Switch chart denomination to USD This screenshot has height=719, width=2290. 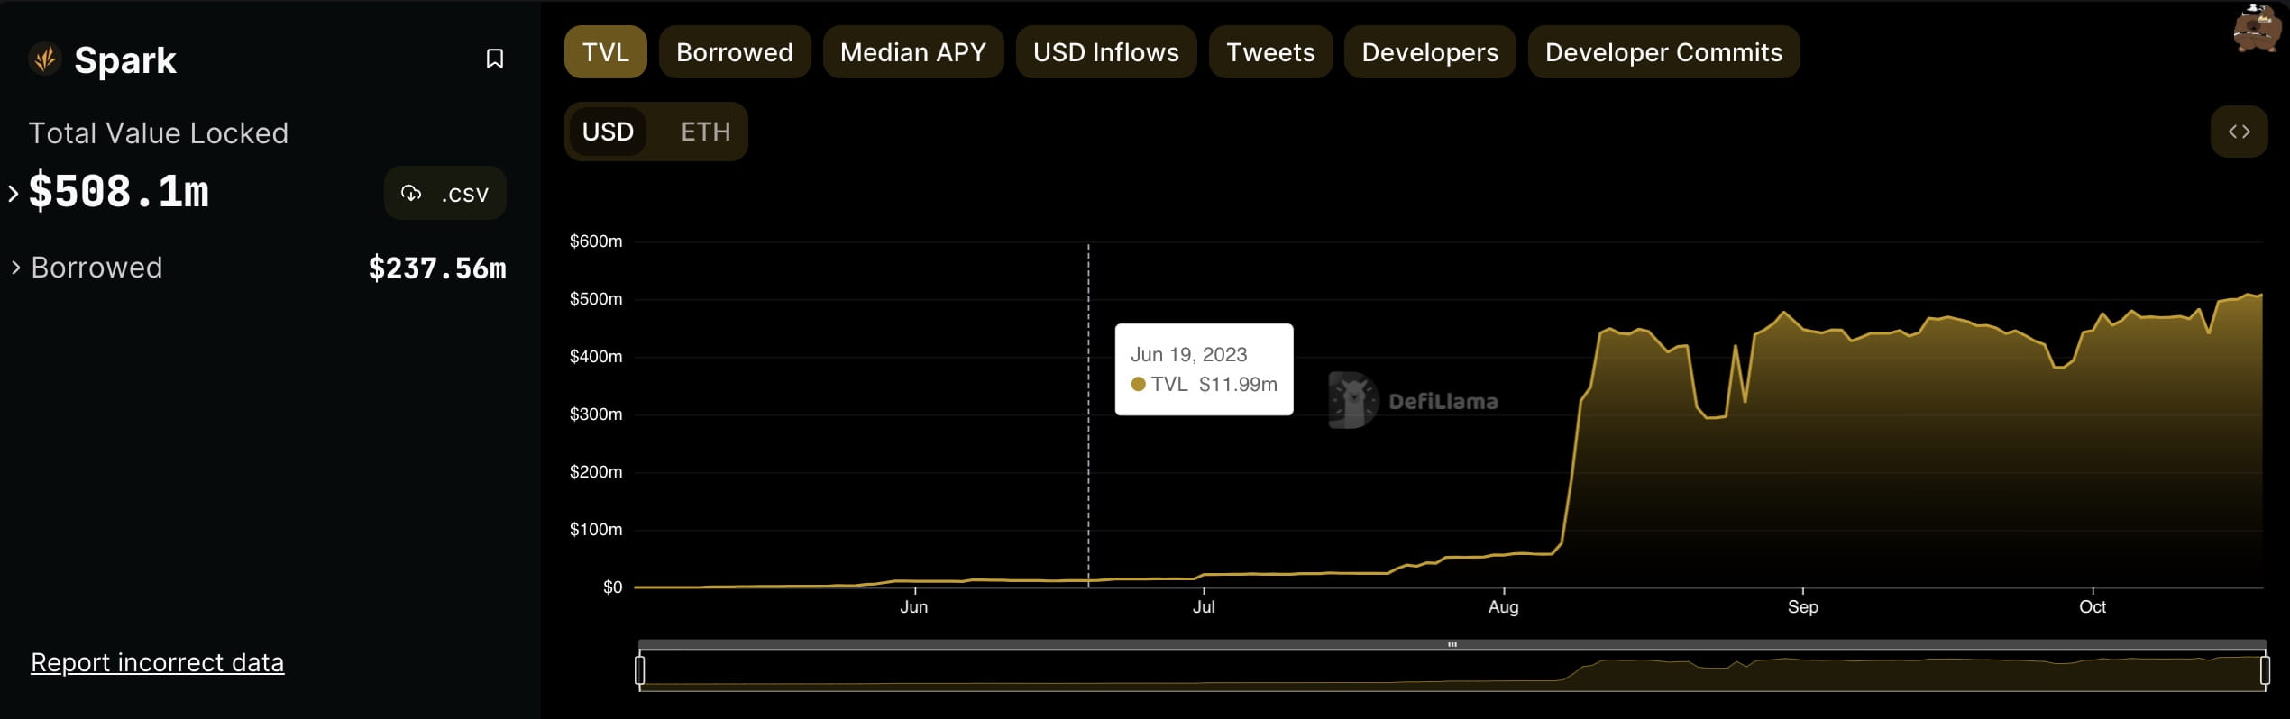609,131
